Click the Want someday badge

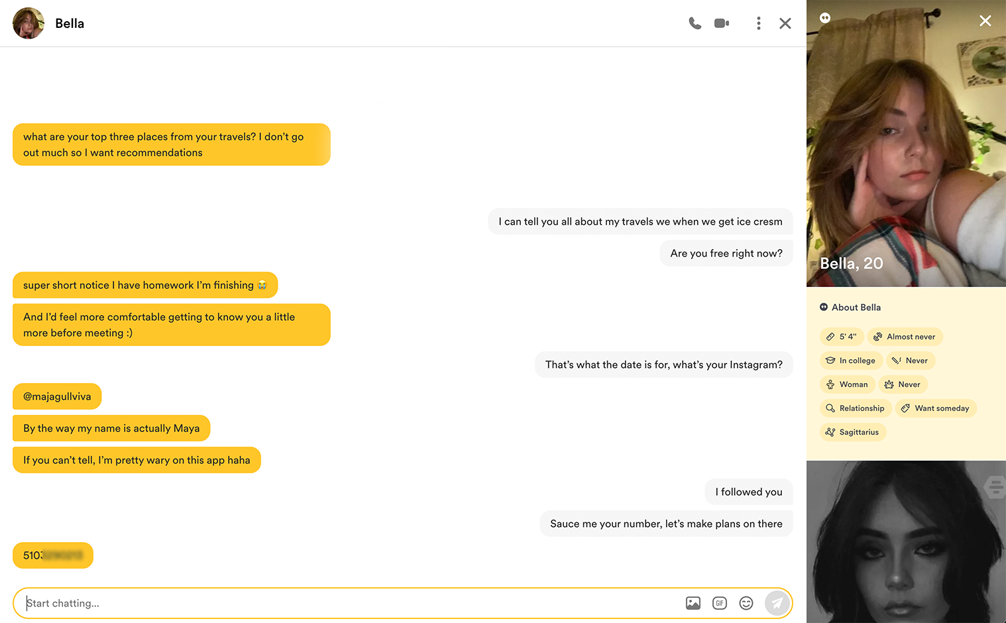pyautogui.click(x=936, y=408)
